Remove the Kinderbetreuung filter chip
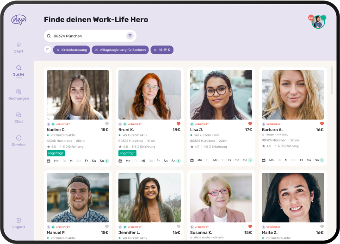Viewport: 340px width, 244px height. [58, 50]
